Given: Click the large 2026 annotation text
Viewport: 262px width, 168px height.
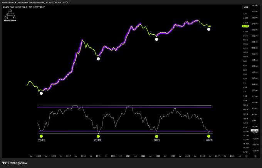Looking at the screenshot, I should click(x=209, y=140).
